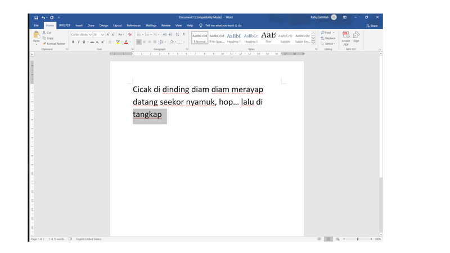Apply subscript formatting
The image size is (450, 253).
[97, 42]
